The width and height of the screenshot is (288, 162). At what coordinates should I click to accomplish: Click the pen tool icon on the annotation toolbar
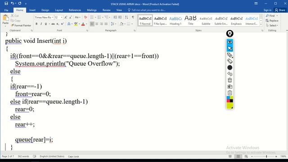(x=230, y=34)
